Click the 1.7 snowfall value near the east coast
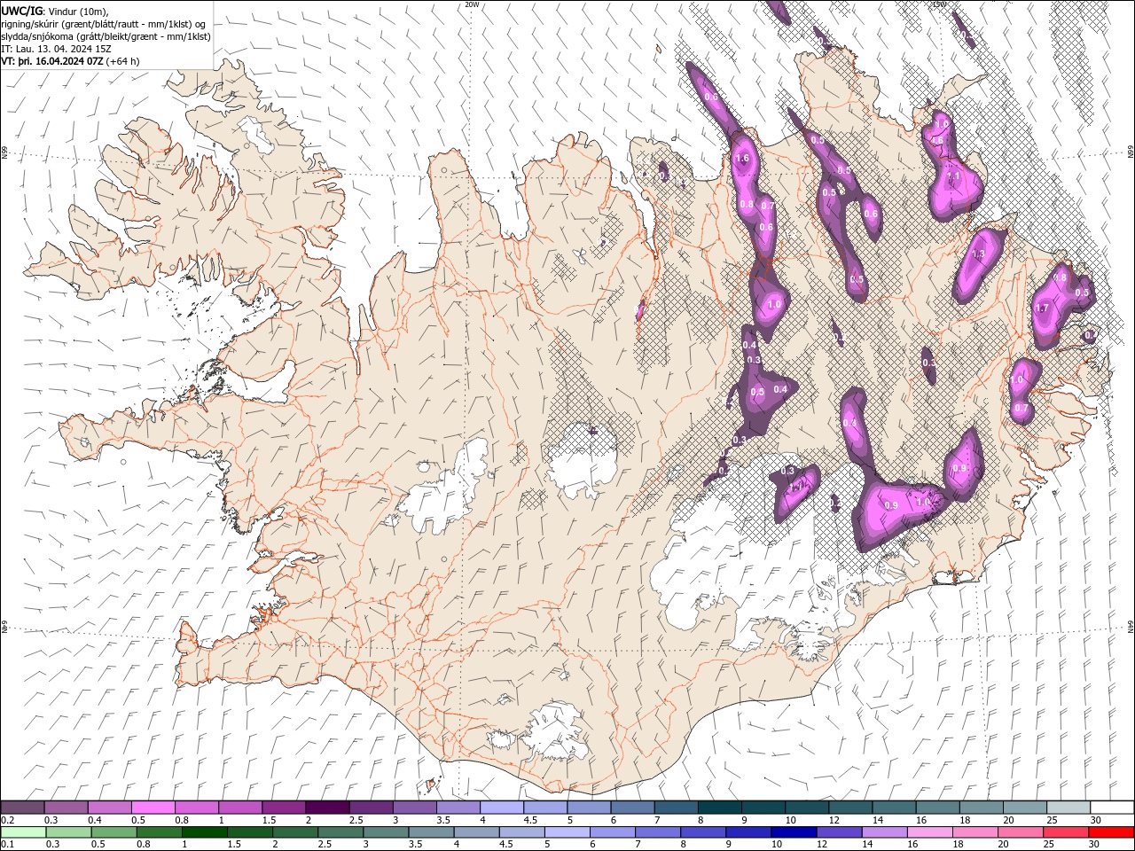1135x851 pixels. point(1042,308)
